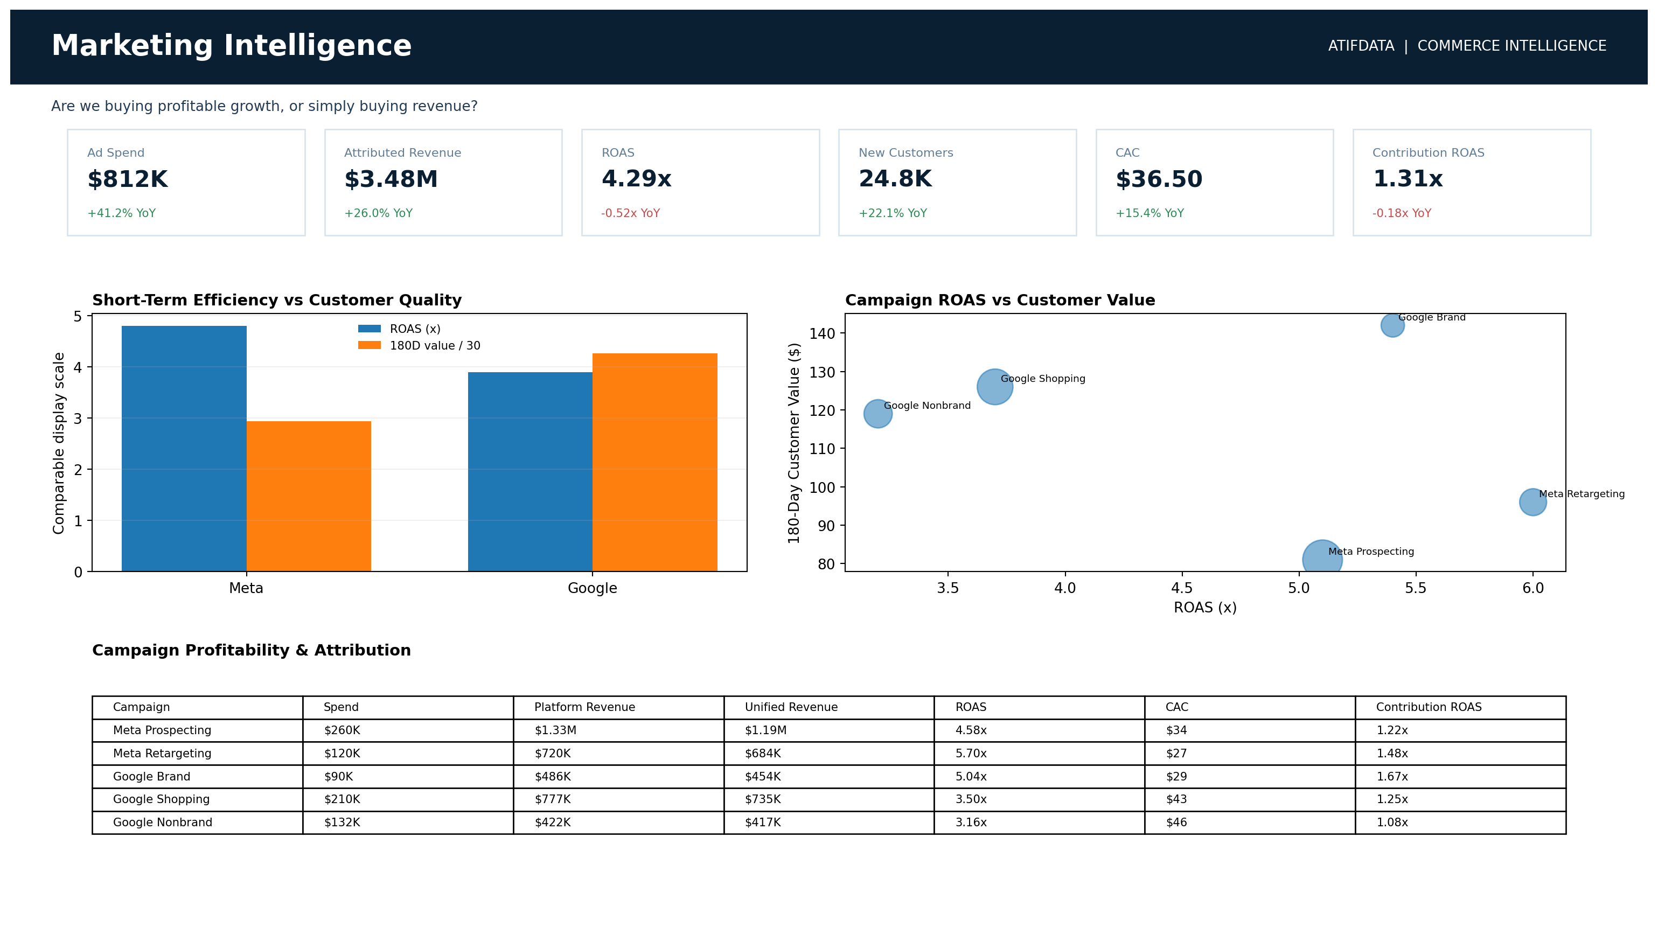Click the $260K spend cell for Meta Prospecting
The image size is (1658, 941).
point(408,731)
